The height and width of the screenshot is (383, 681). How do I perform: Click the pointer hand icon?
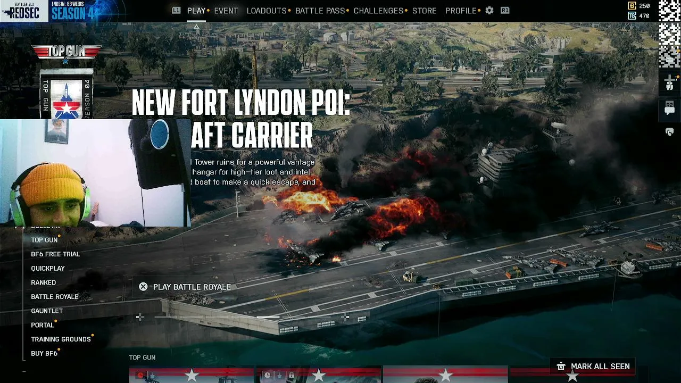click(669, 132)
